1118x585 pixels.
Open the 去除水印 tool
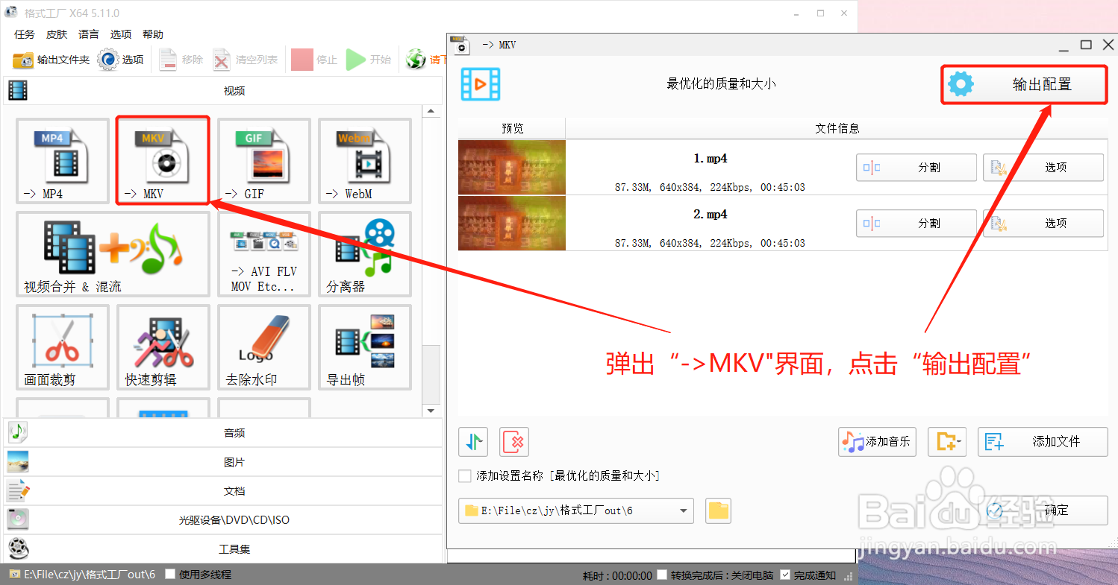263,347
